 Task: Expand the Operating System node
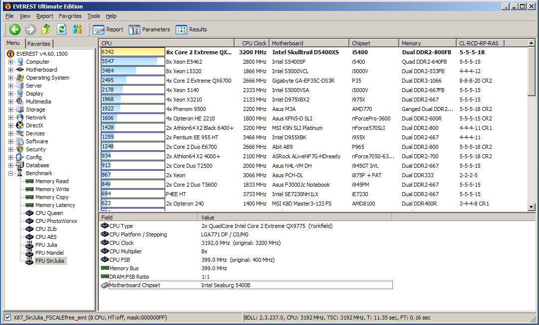click(10, 78)
